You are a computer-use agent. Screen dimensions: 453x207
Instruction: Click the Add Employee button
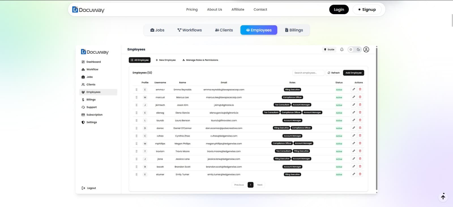(x=353, y=73)
